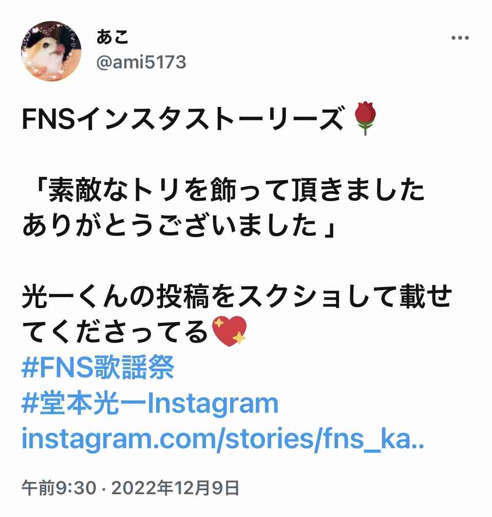Click the dot separator between time and date
The width and height of the screenshot is (492, 517).
pos(104,489)
